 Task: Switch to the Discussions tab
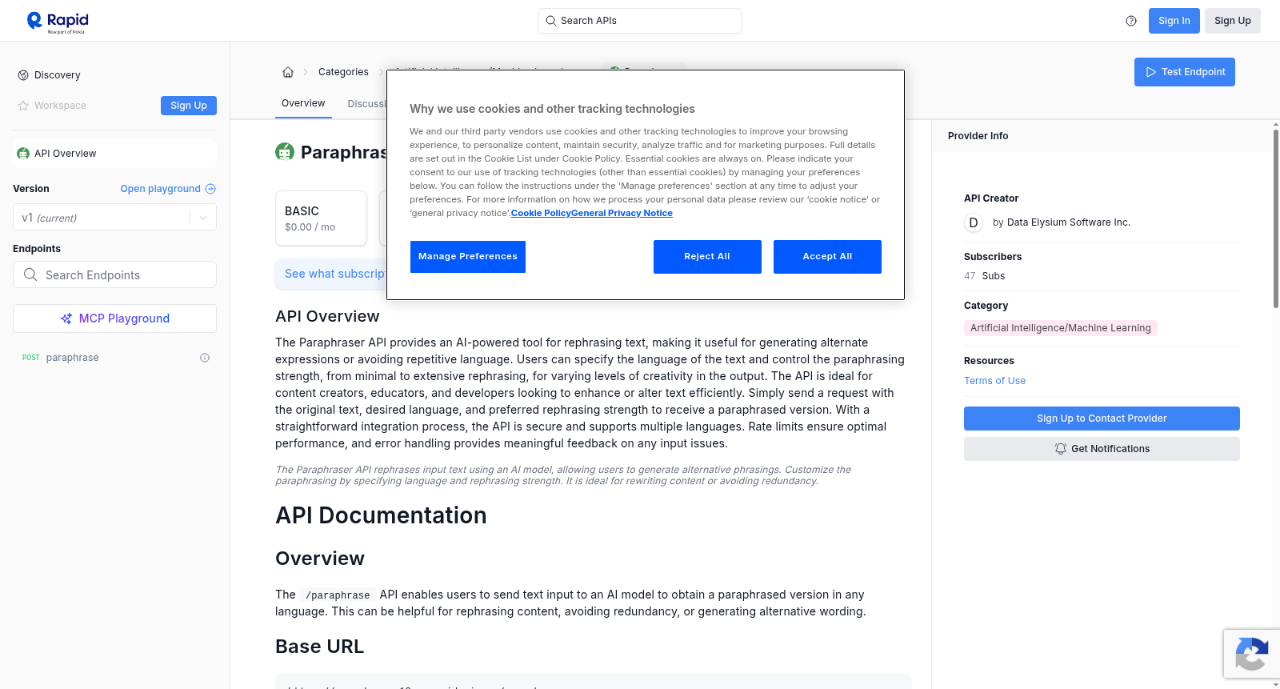[367, 104]
